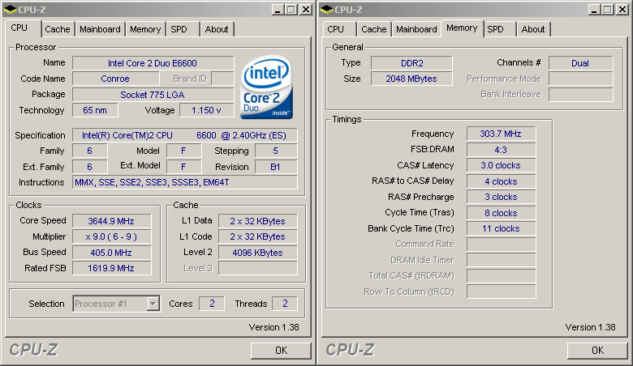Click the empty Performance Mode field

click(580, 79)
